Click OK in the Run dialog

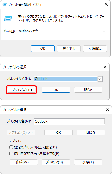tap(43, 49)
